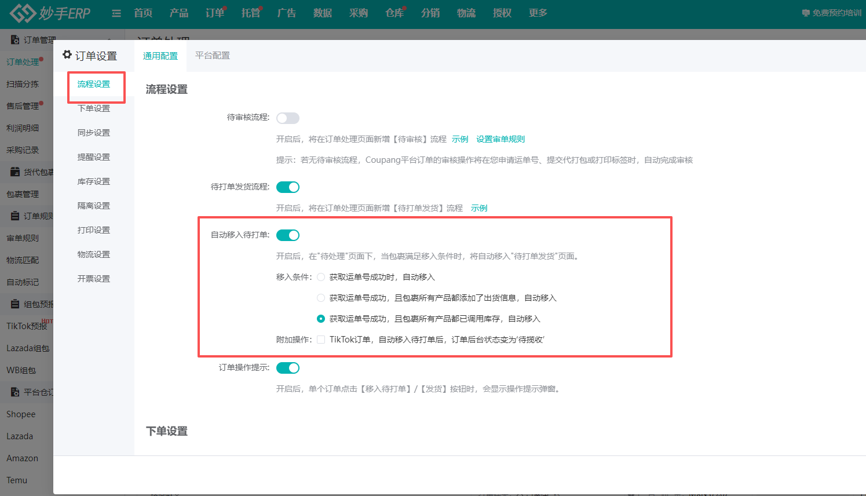Click the 示例 link under 待打单发货流程
The height and width of the screenshot is (496, 866).
(x=479, y=207)
